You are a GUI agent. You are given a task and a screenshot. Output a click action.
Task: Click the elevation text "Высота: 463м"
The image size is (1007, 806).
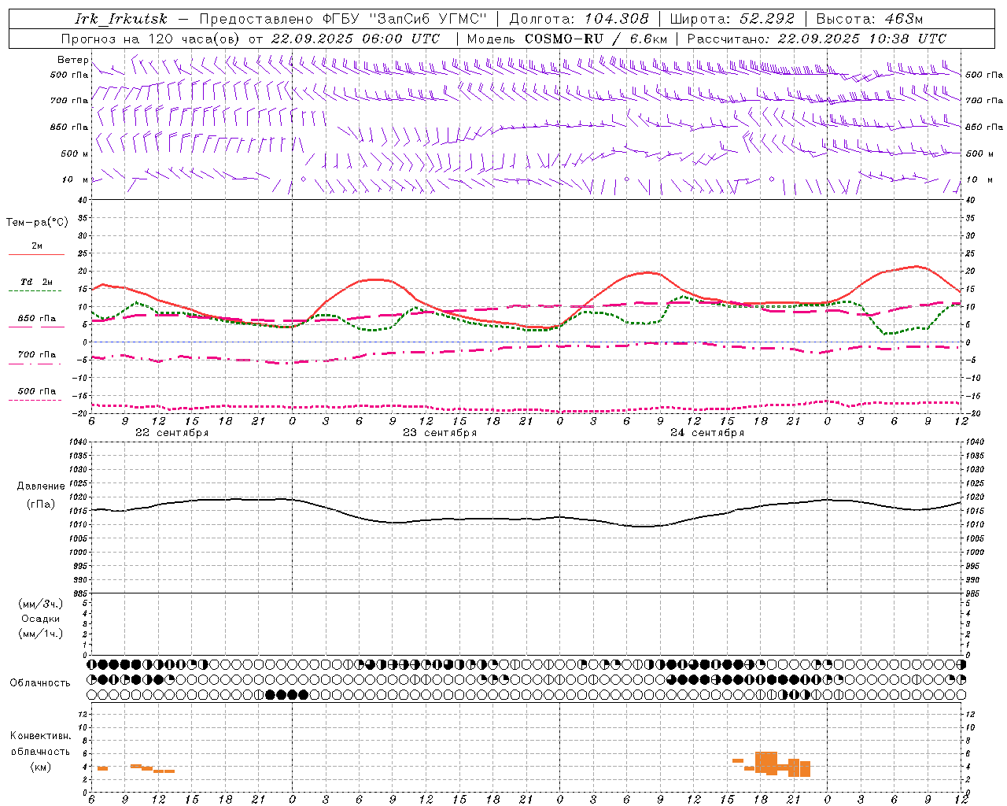(x=869, y=19)
